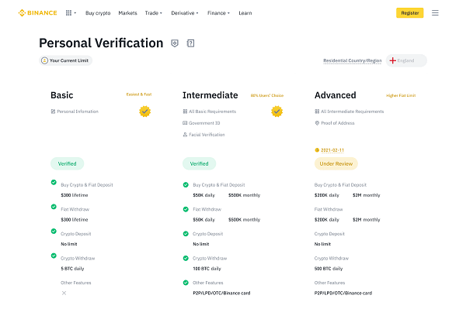Click the Higher Fiat Limit tag

(401, 95)
